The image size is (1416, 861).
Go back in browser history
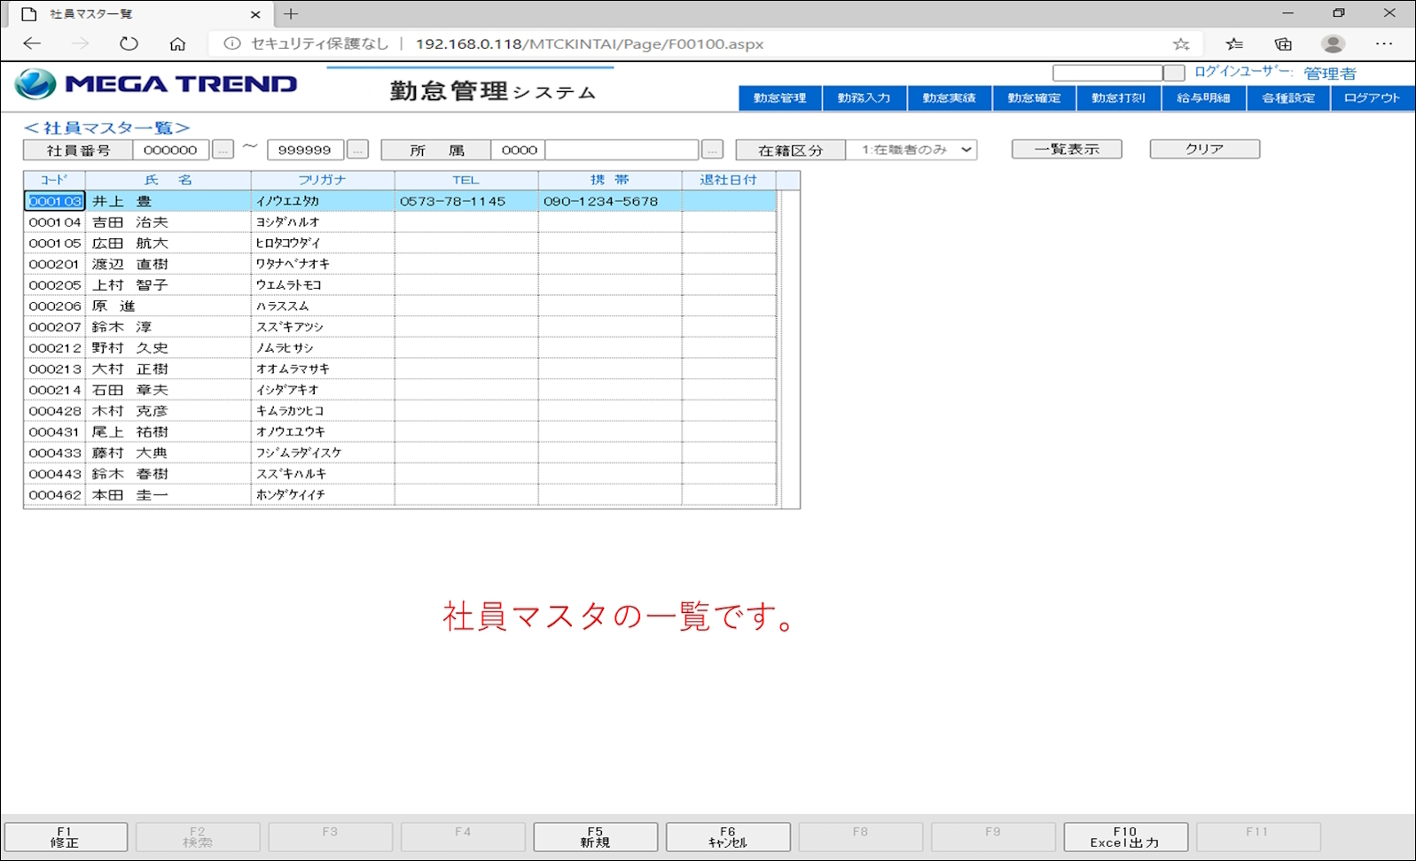click(32, 43)
